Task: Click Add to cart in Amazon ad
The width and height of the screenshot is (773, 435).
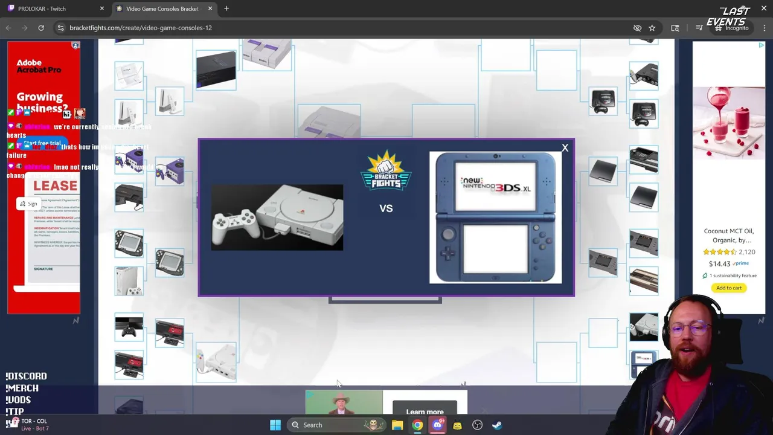Action: tap(729, 288)
